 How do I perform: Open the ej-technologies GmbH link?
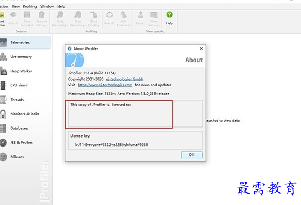(x=125, y=79)
